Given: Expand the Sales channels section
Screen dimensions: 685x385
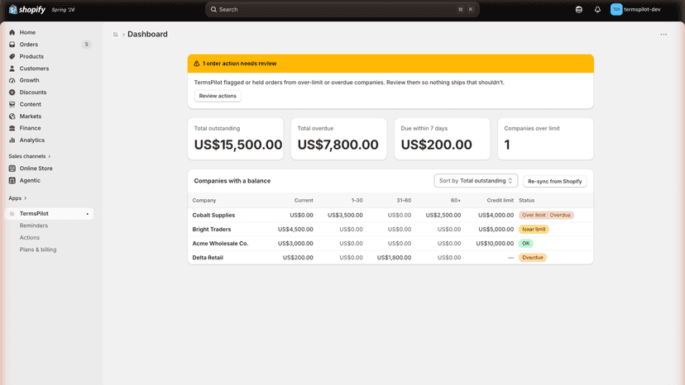Looking at the screenshot, I should coord(30,156).
